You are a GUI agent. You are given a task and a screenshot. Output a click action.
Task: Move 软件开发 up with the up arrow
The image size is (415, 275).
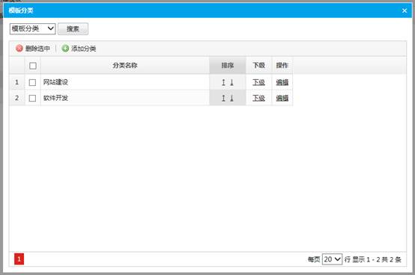[x=223, y=98]
